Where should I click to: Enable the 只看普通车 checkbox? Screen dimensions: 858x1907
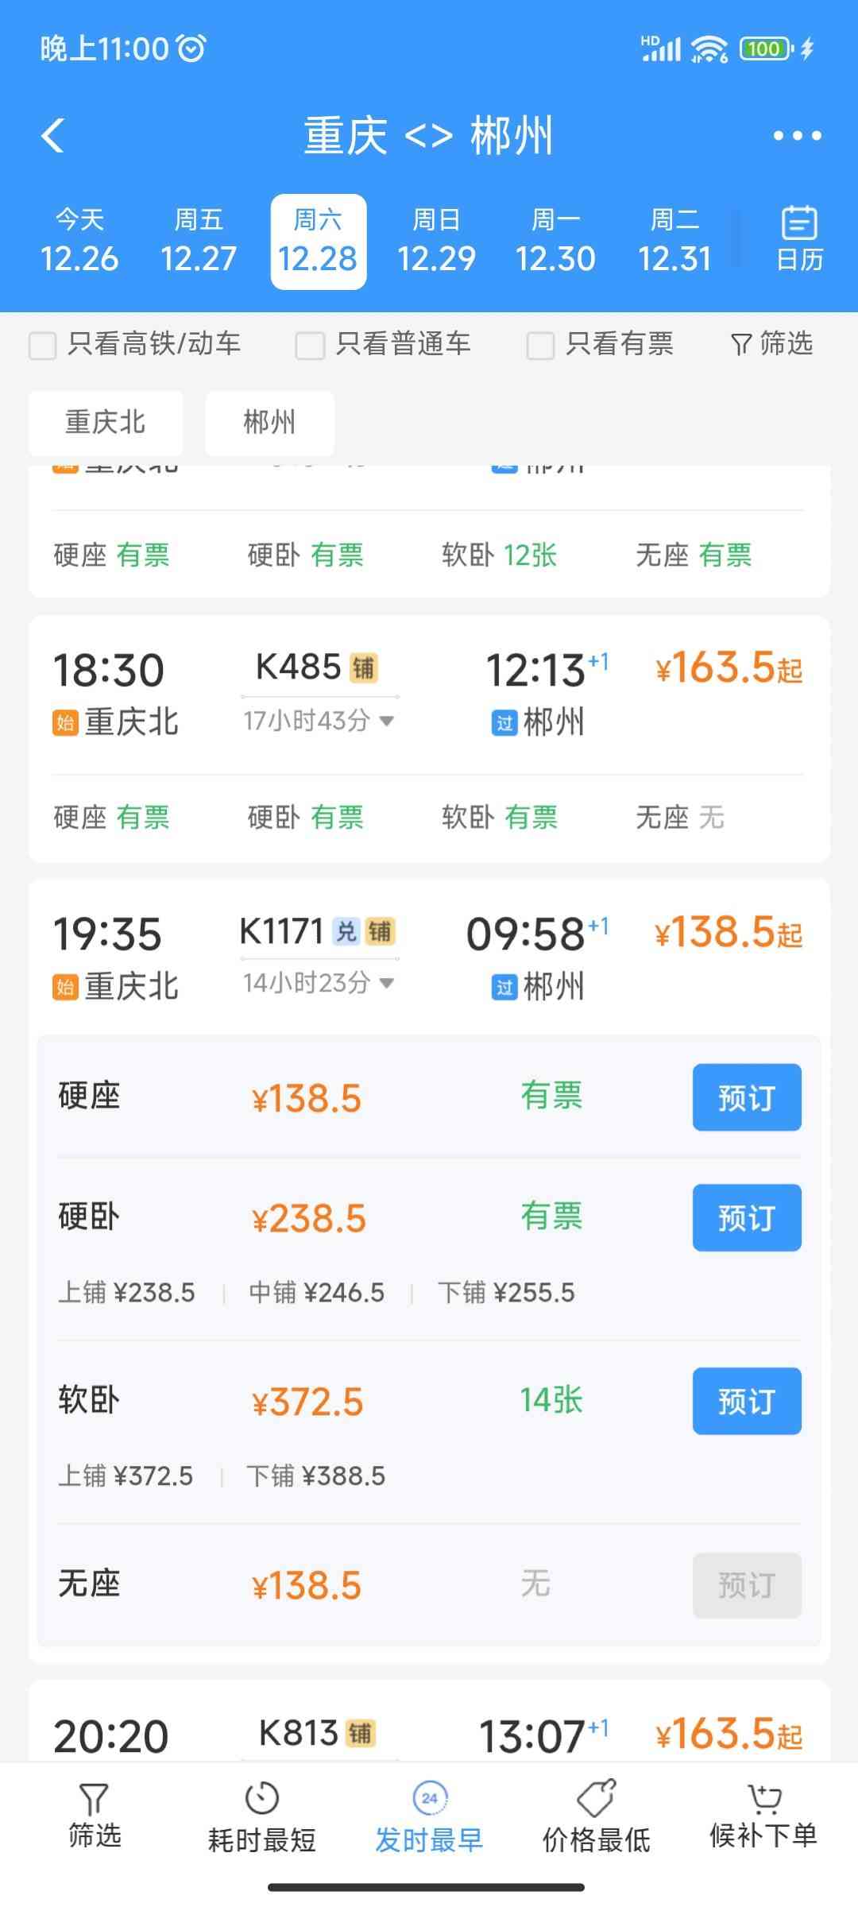(x=310, y=346)
